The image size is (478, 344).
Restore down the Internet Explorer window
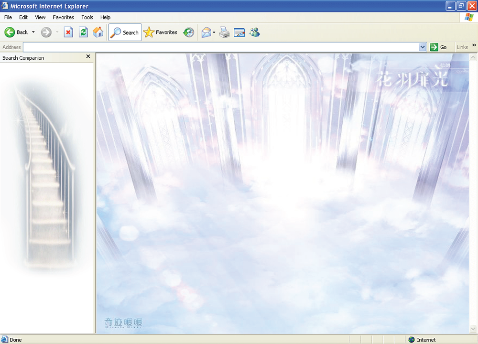[461, 6]
